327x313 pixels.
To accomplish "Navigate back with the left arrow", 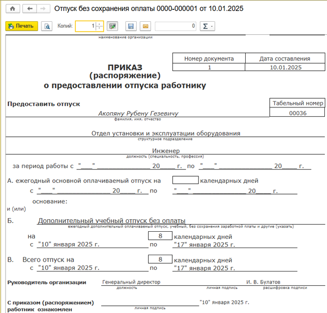I will click(x=29, y=9).
